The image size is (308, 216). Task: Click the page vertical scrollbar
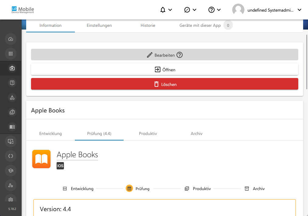307,62
